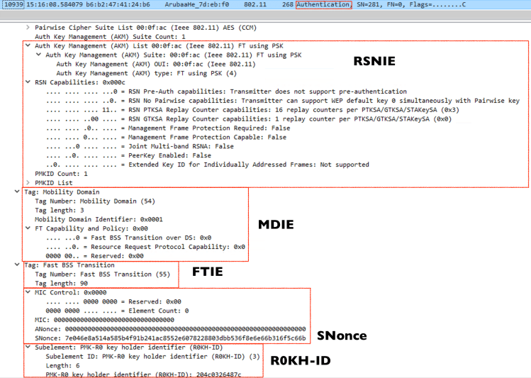
Task: Expand the PMKID List row
Action: 27,182
